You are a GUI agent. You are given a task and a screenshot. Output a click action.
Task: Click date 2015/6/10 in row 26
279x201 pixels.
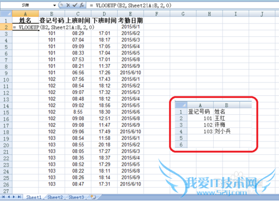(131, 184)
